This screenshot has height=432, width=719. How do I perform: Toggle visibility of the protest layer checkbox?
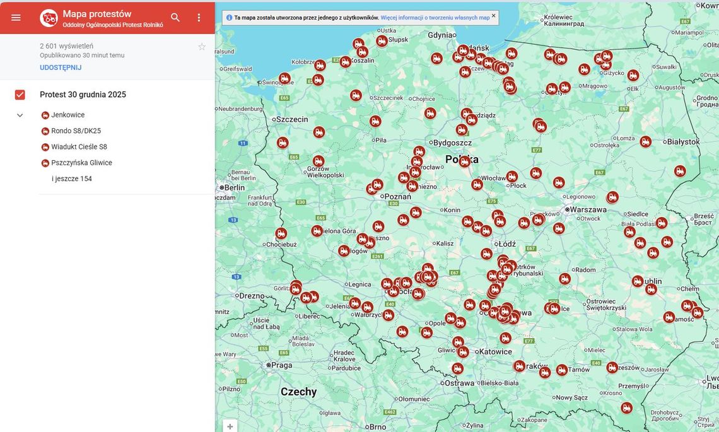click(20, 94)
